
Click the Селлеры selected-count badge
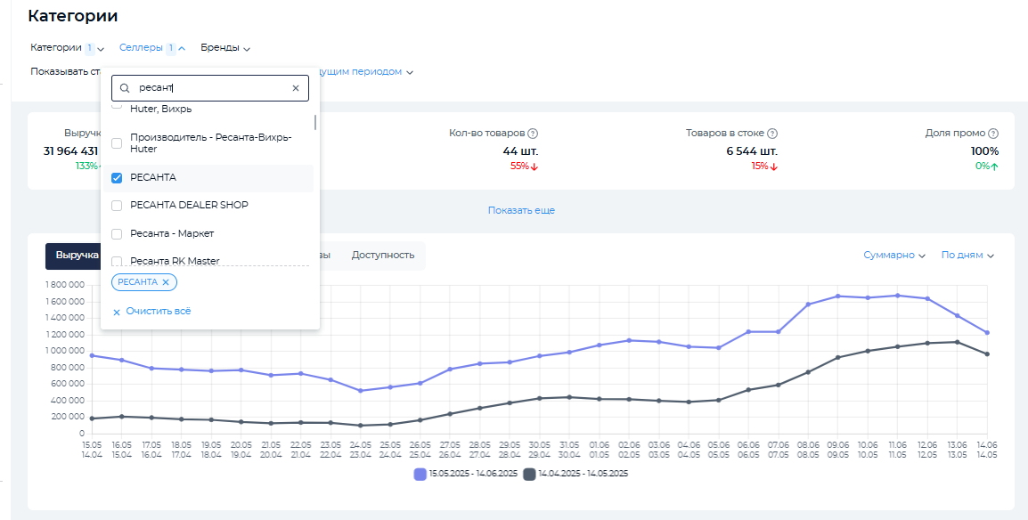pos(171,48)
